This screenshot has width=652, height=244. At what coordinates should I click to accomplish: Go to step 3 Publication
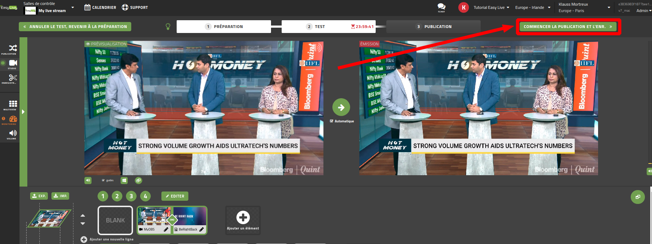(433, 27)
